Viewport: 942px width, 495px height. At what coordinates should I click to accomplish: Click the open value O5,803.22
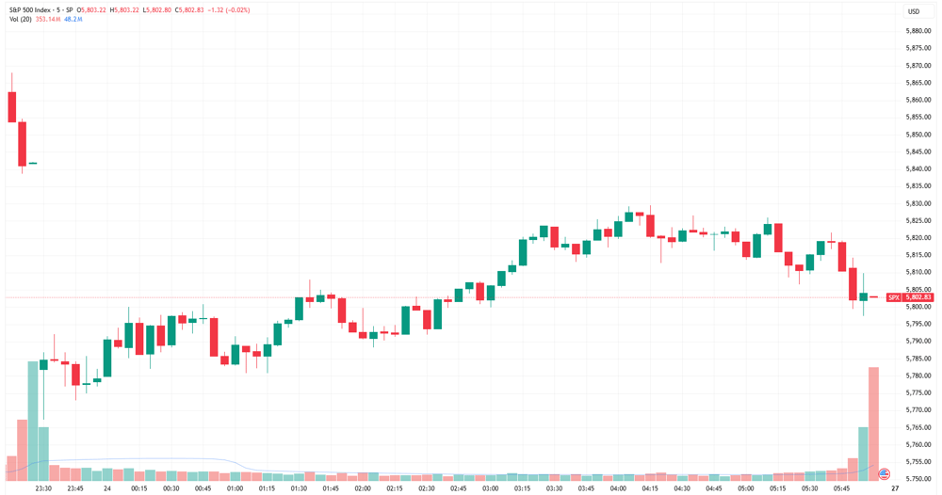pyautogui.click(x=92, y=10)
